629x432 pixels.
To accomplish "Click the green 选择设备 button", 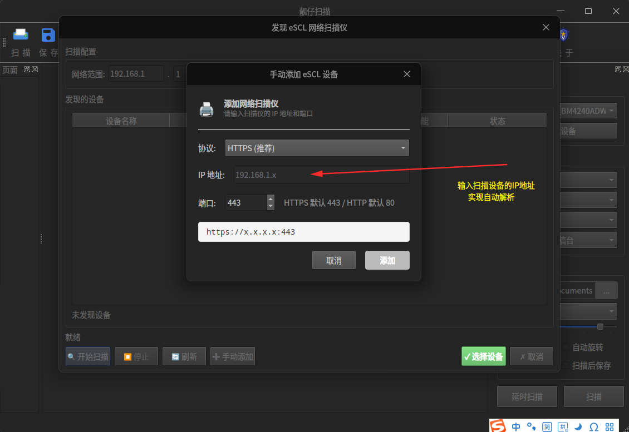I will click(483, 356).
